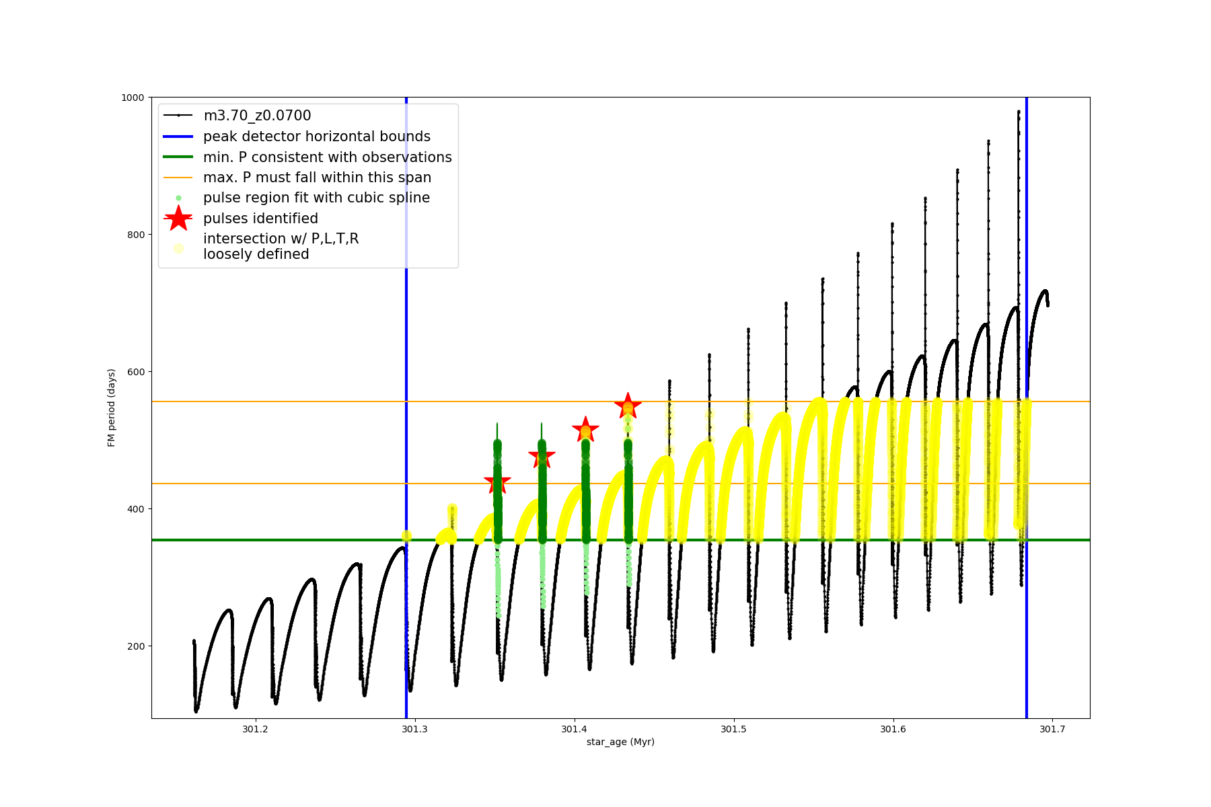Click the 1000 y-axis tick label
The width and height of the screenshot is (1211, 807).
133,98
